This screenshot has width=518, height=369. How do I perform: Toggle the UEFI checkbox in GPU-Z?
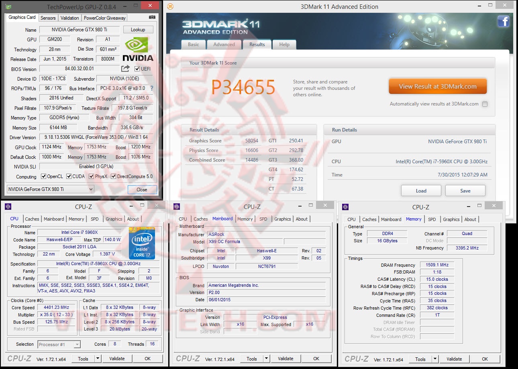click(x=137, y=69)
